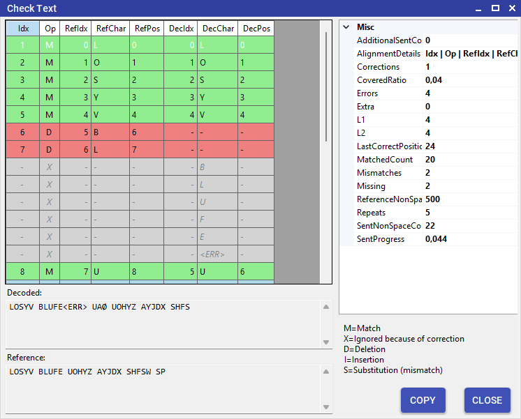Click RefChar cell B in deletion row 6

110,132
